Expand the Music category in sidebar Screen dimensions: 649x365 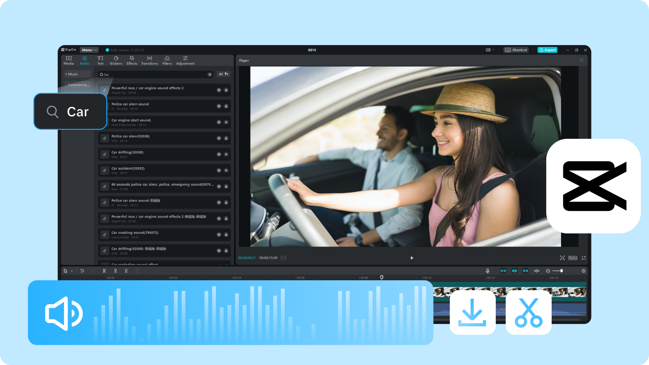[x=73, y=73]
